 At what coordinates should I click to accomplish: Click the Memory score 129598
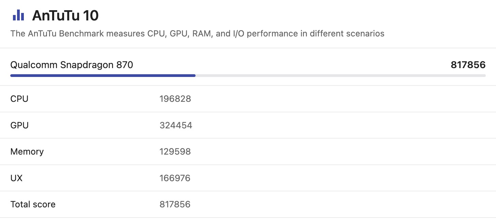tap(175, 152)
